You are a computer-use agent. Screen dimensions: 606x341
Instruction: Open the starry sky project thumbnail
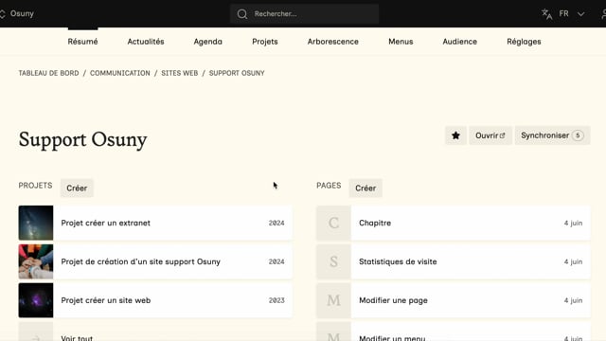36,224
